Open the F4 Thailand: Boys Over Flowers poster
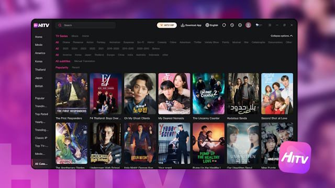 tap(106, 94)
